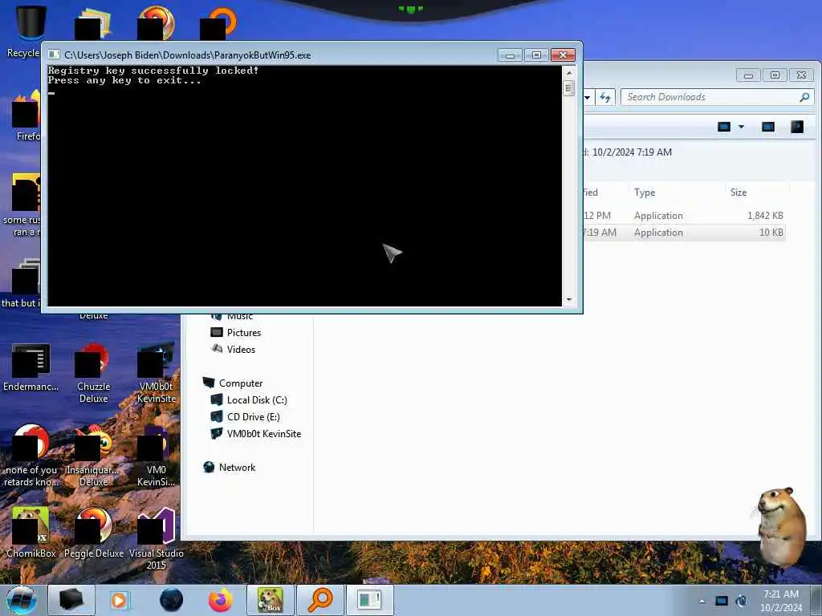Minimize the ParanyokButWin95 console window
Viewport: 822px width, 616px height.
tap(510, 55)
